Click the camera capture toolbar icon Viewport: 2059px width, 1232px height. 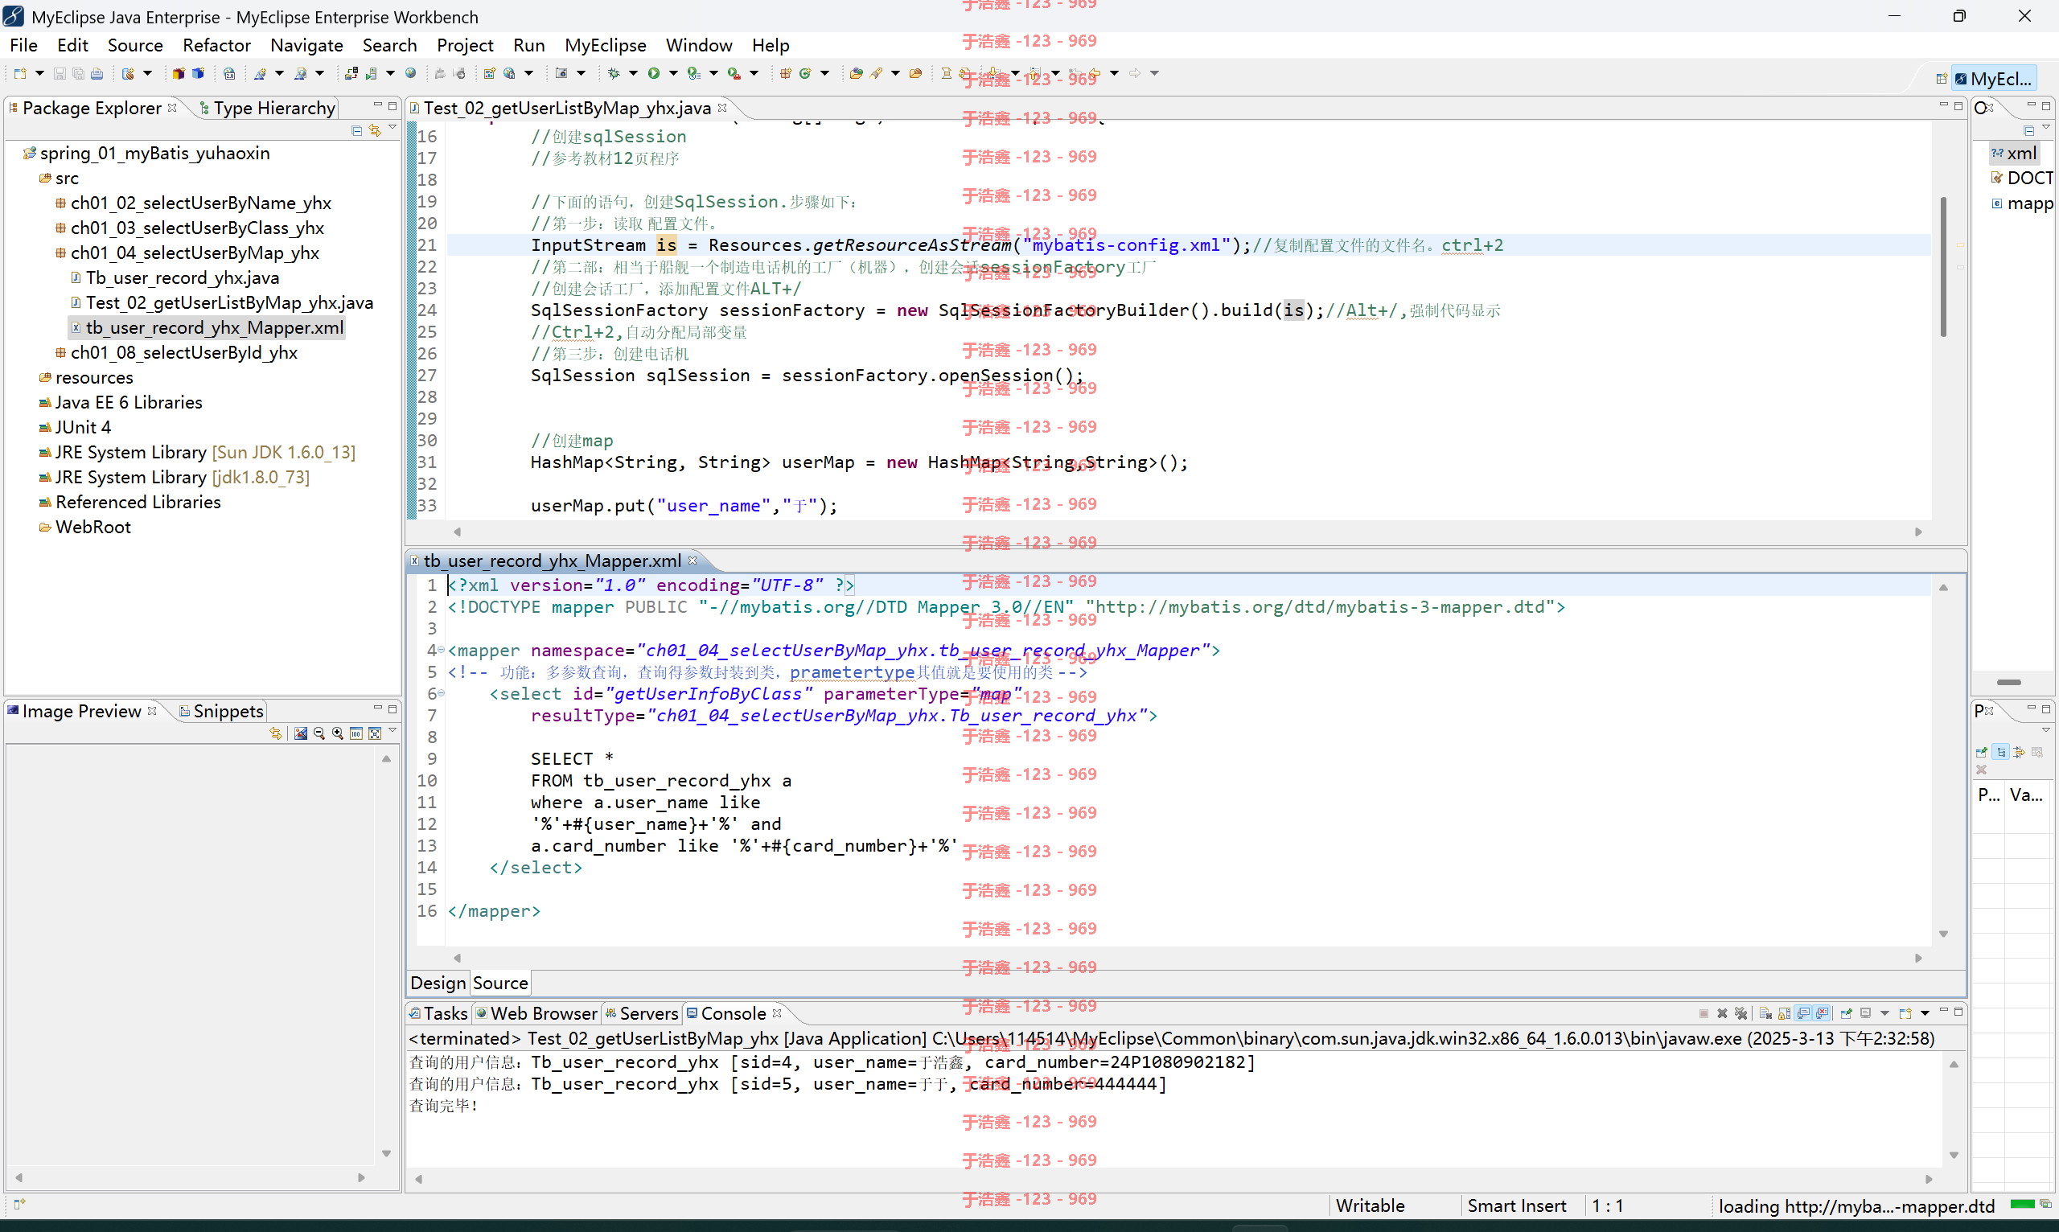(x=561, y=74)
